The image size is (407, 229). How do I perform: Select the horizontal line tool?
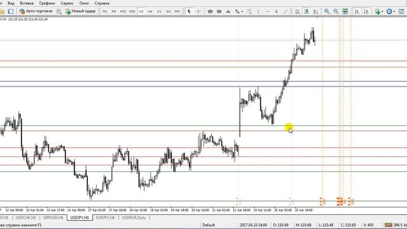(x=267, y=11)
